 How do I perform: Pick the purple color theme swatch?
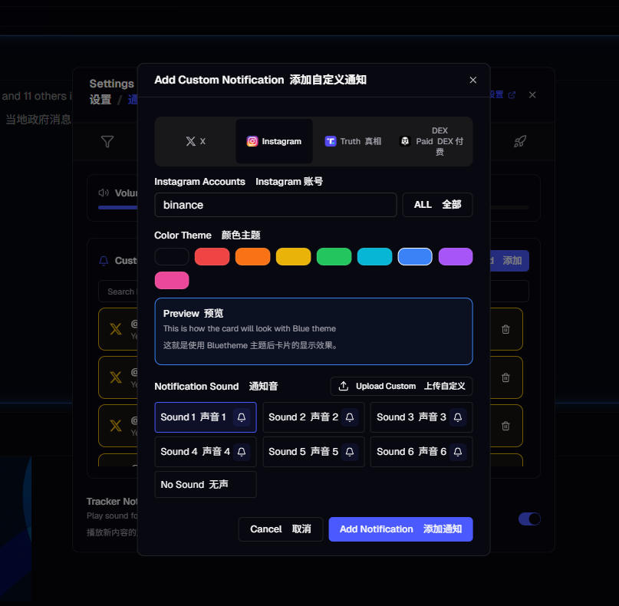tap(456, 257)
